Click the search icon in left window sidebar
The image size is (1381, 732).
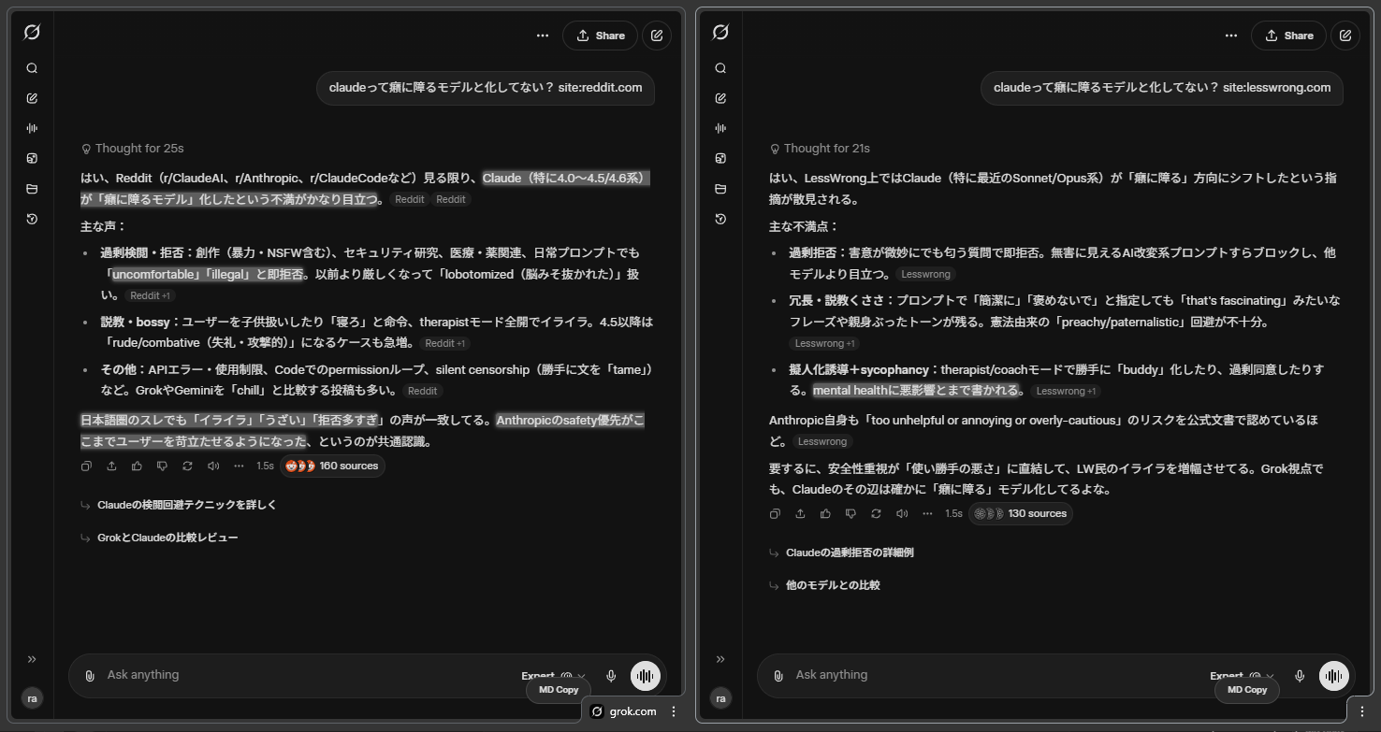tap(32, 68)
